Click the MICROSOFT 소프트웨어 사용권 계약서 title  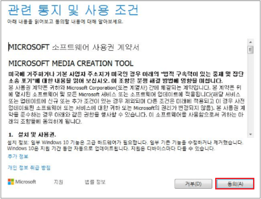[x=74, y=47]
